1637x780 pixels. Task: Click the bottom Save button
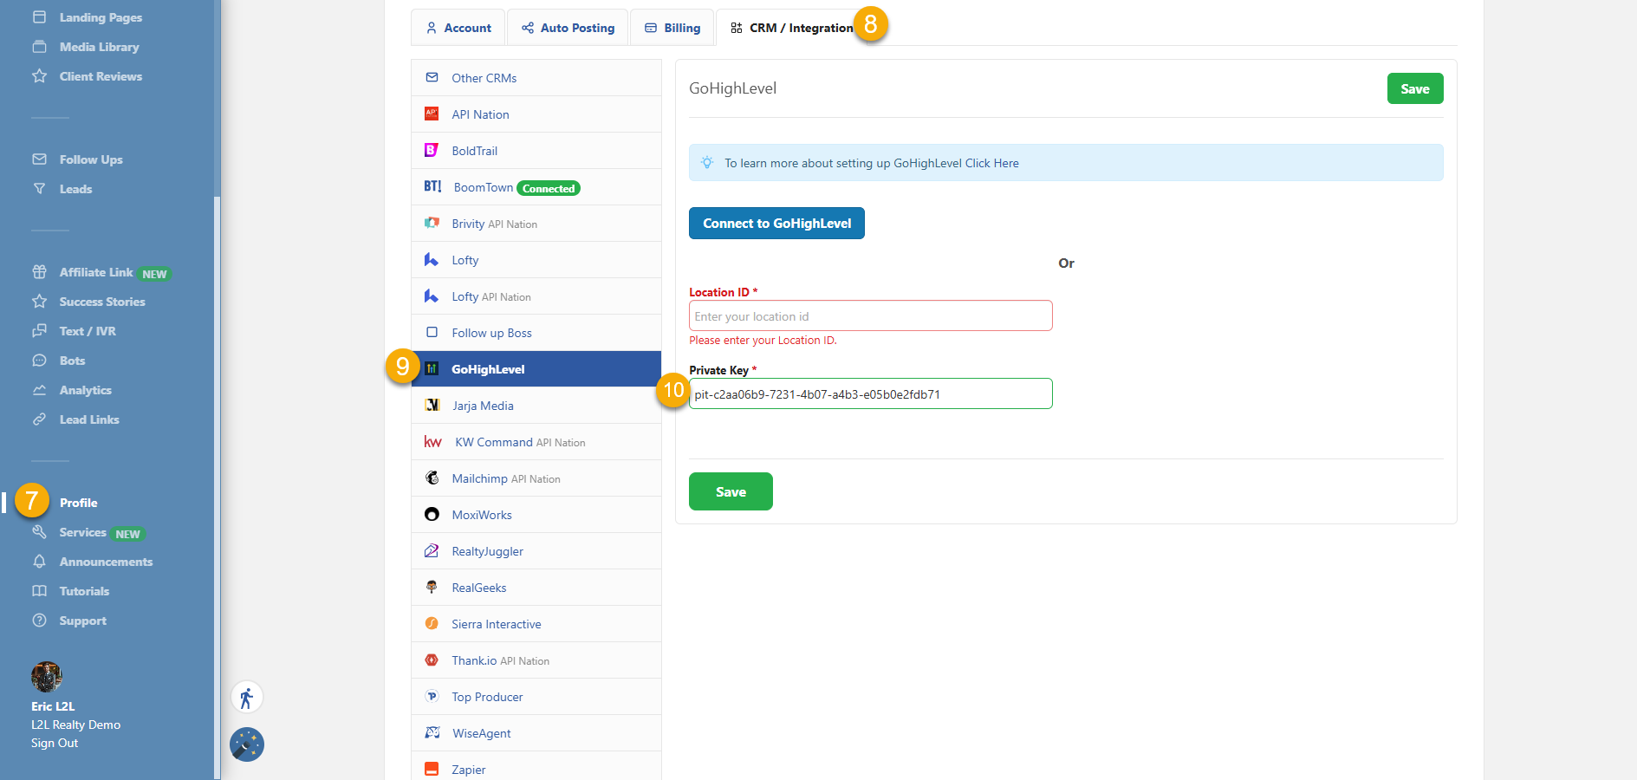tap(731, 491)
